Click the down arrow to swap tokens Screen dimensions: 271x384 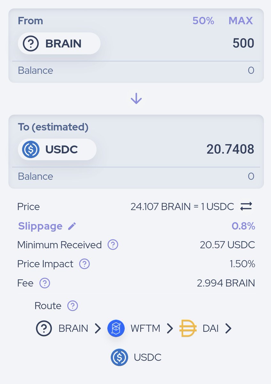coord(136,99)
